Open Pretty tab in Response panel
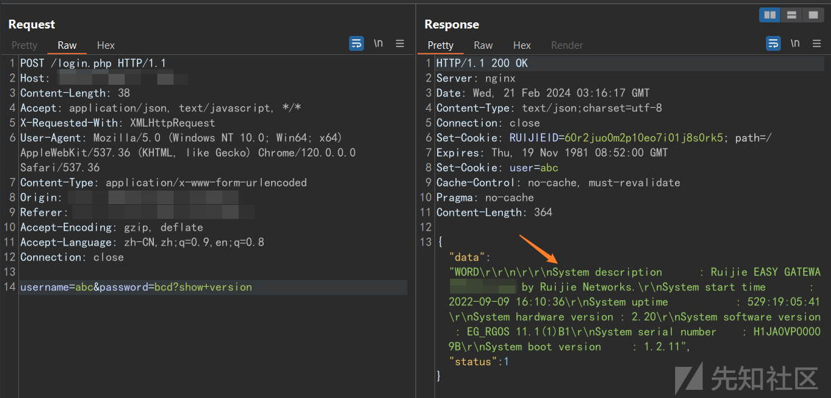 pos(441,45)
